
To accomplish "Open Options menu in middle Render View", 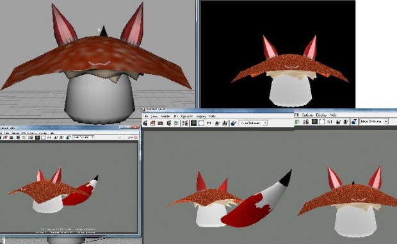I will click(x=187, y=117).
